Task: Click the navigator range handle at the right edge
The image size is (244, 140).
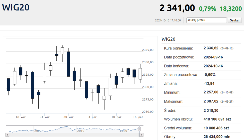Action: (x=140, y=129)
